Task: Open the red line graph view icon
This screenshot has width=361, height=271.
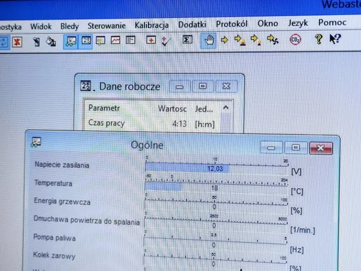Action: click(116, 40)
